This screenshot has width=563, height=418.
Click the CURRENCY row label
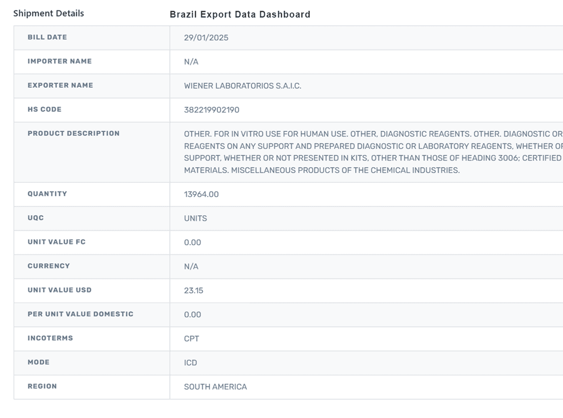[48, 266]
